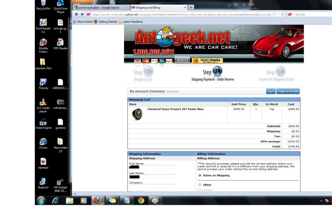Open URL history dropdown arrow
The height and width of the screenshot is (208, 332).
(278, 15)
